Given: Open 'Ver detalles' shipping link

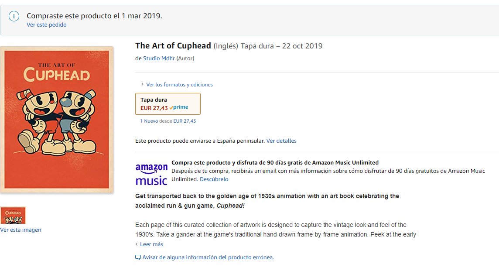Looking at the screenshot, I should pyautogui.click(x=281, y=141).
